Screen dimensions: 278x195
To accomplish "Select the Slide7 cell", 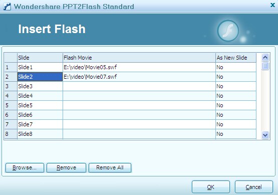I will [x=40, y=124].
